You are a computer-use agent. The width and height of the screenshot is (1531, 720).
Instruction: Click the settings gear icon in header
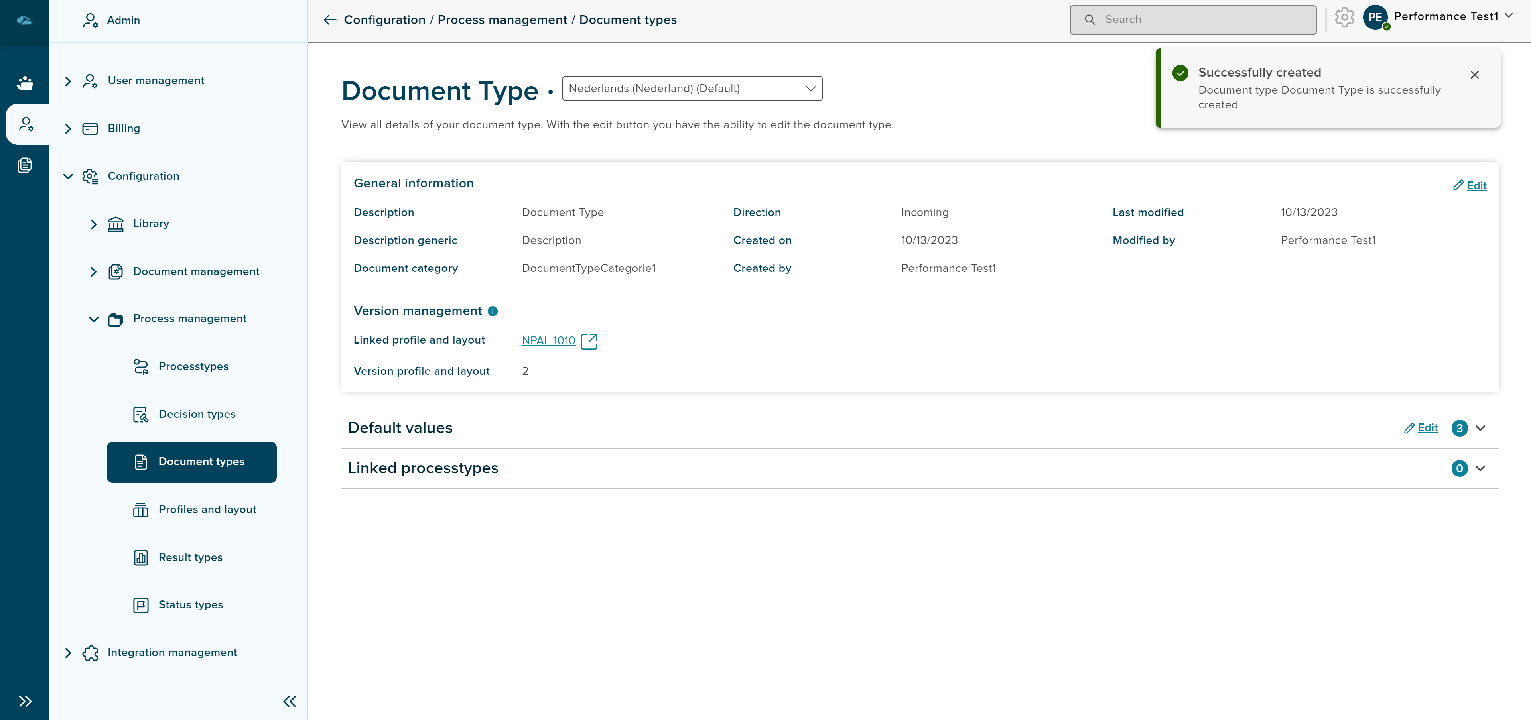click(x=1344, y=18)
